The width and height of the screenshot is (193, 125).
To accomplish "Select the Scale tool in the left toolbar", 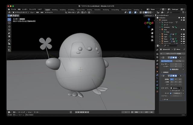I will pos(9,33).
